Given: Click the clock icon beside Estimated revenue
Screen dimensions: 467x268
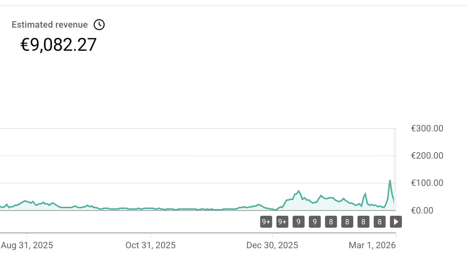Looking at the screenshot, I should tap(99, 25).
